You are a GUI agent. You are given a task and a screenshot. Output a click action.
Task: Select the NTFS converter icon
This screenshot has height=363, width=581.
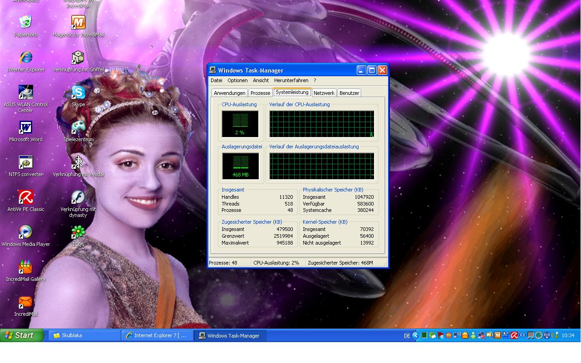tap(26, 162)
